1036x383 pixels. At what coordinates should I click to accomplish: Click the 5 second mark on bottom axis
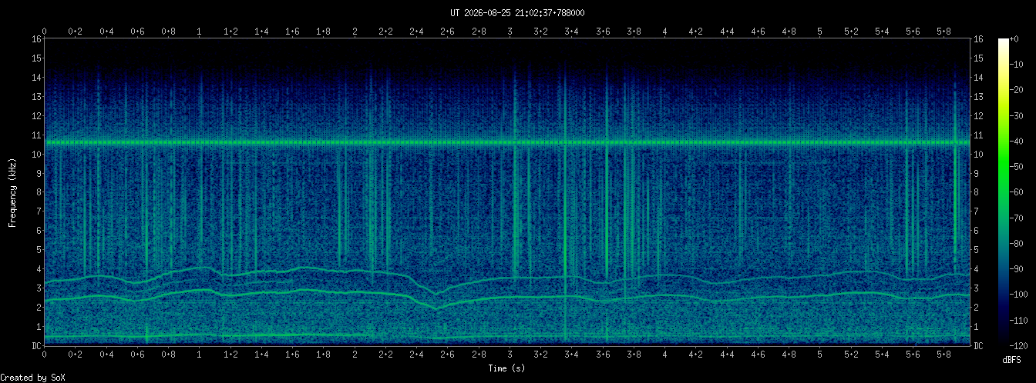tap(820, 354)
